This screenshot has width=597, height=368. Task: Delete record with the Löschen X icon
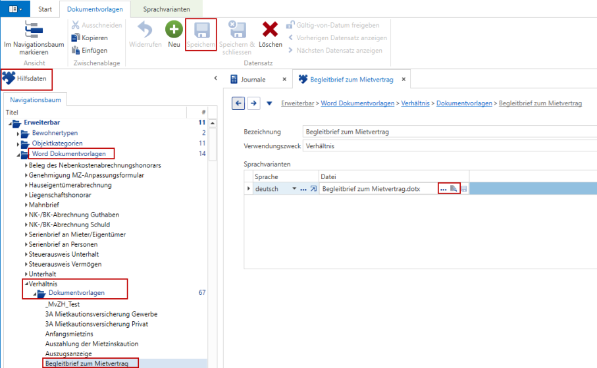pos(270,30)
